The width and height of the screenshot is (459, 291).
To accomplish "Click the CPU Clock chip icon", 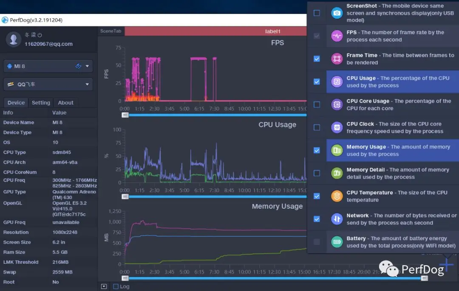I will click(337, 127).
